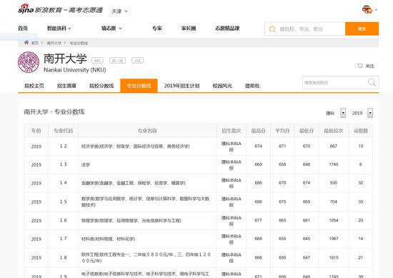Click the 材料类 major row name

pyautogui.click(x=108, y=239)
